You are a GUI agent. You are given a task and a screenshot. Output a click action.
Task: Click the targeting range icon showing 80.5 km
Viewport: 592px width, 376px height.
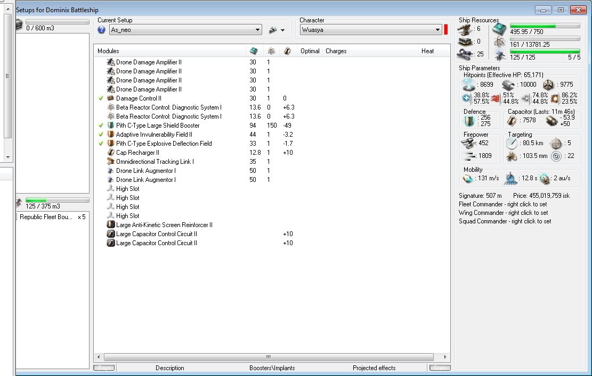512,144
